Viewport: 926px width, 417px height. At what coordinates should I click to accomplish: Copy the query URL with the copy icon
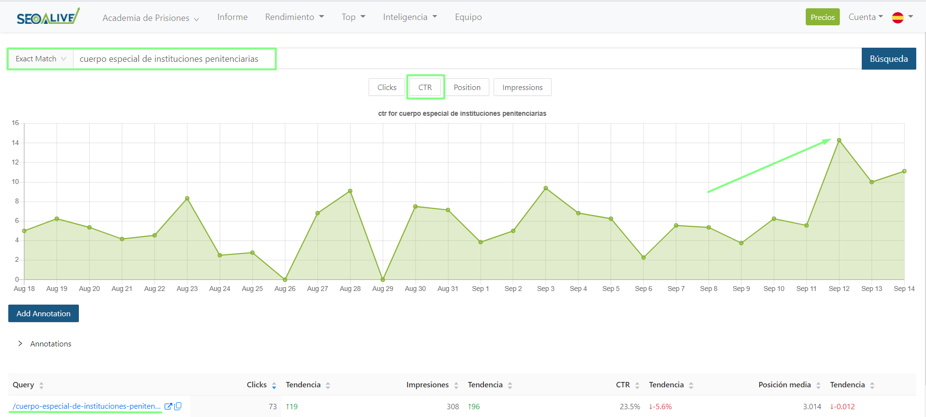click(x=178, y=406)
